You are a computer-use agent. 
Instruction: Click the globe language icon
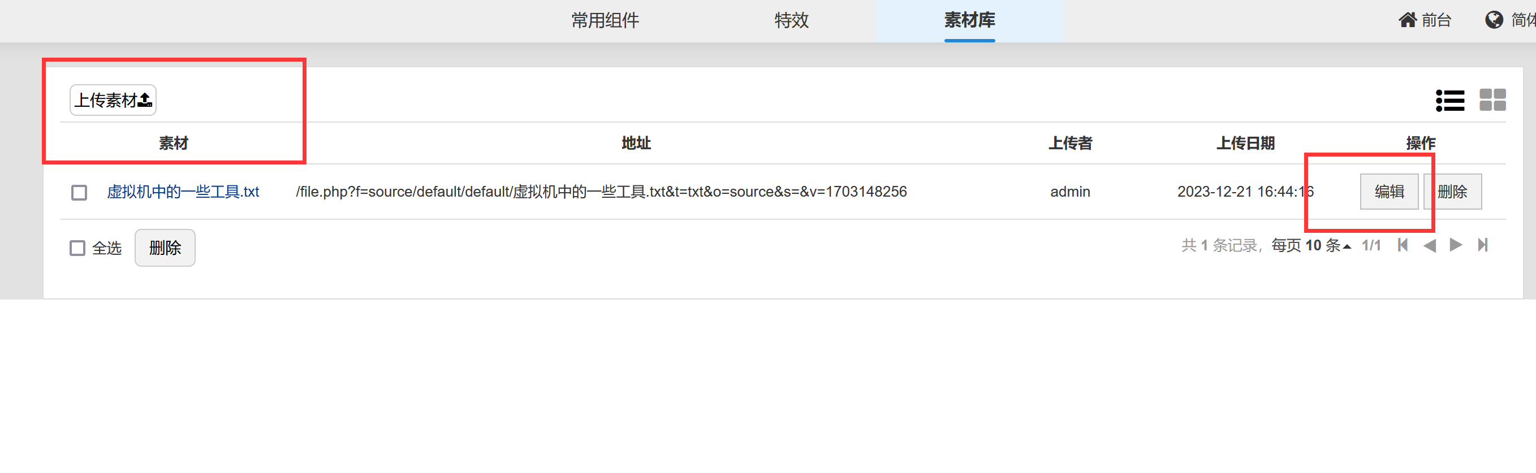(1494, 20)
